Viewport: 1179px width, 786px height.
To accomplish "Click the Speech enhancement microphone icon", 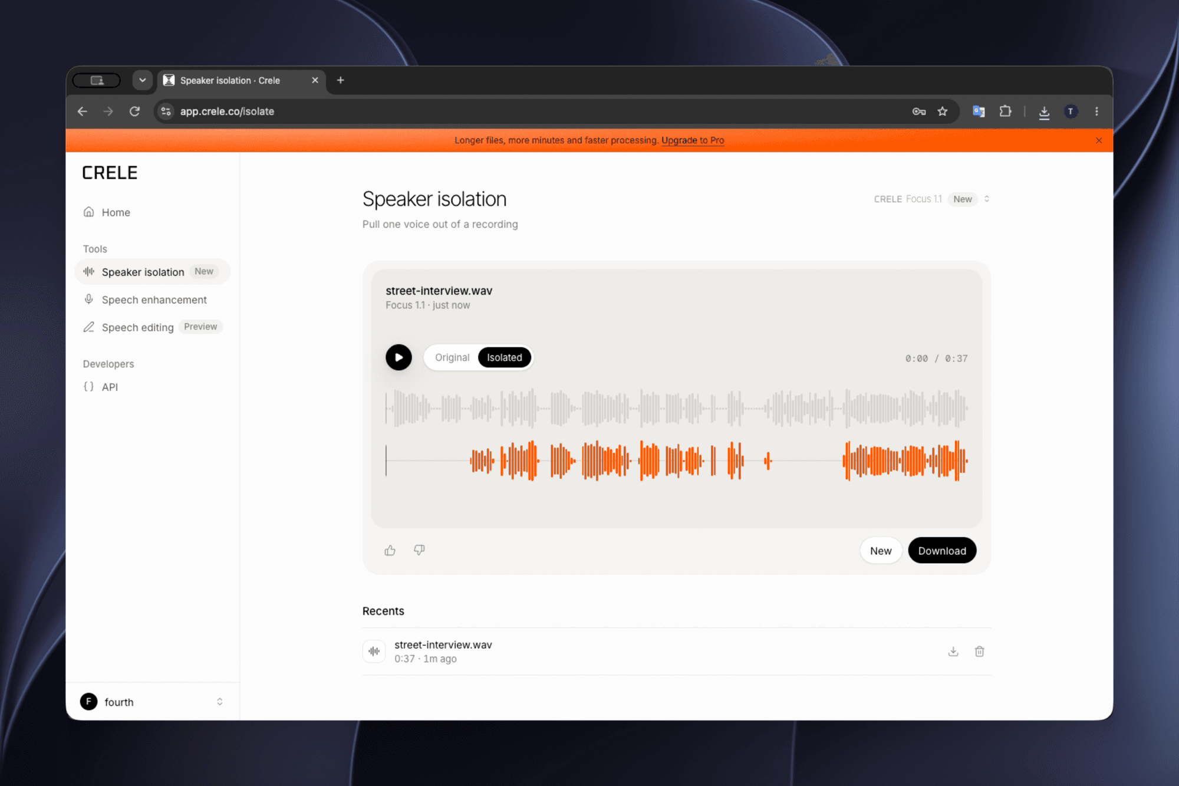I will [88, 299].
